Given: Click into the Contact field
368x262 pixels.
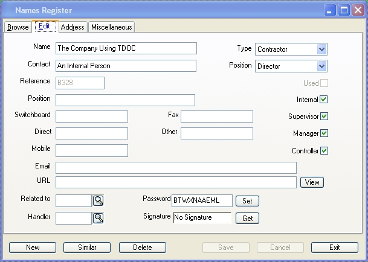Looking at the screenshot, I should [x=126, y=66].
